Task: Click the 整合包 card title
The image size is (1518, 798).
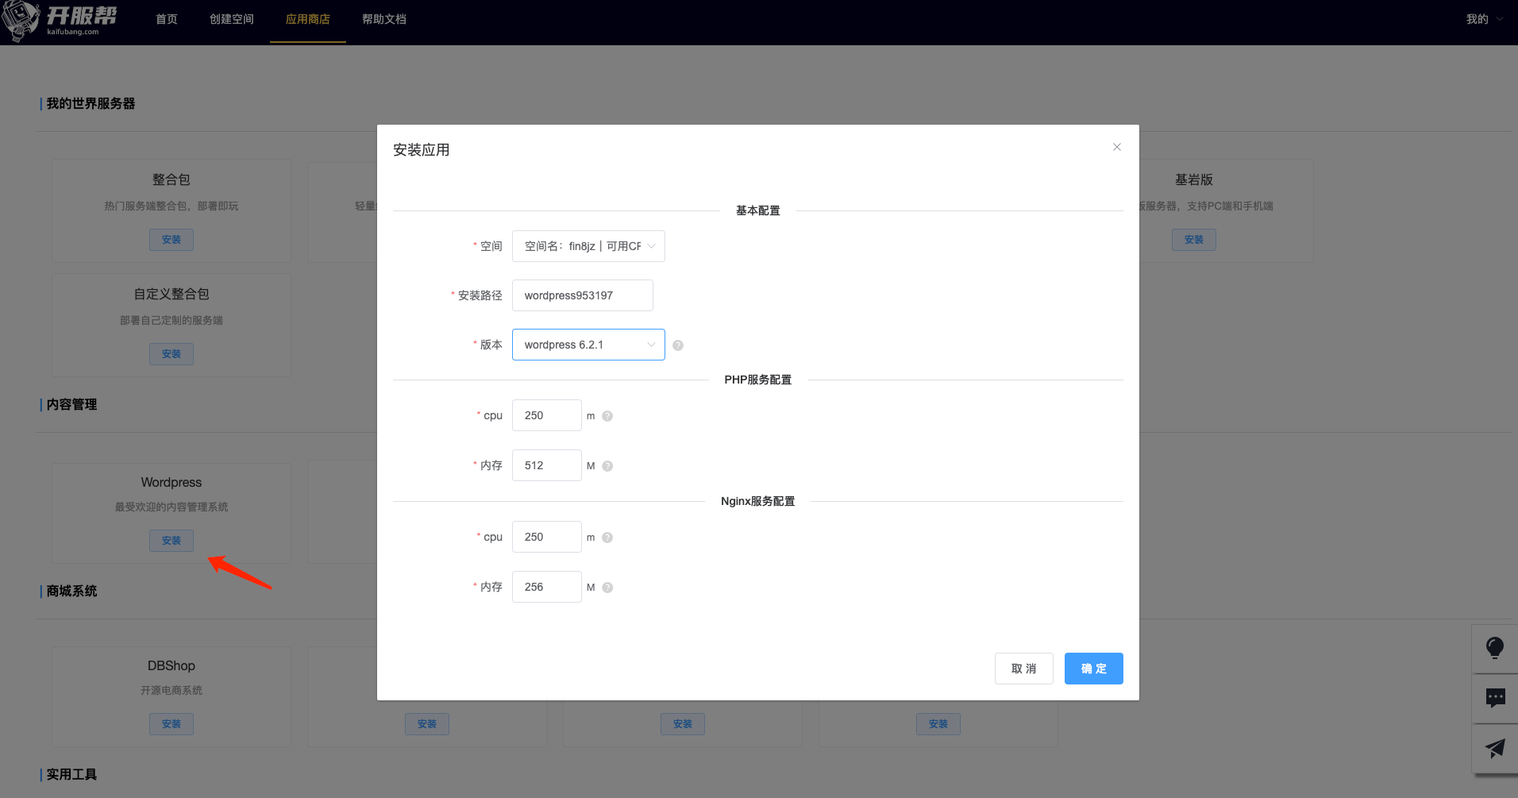Action: pyautogui.click(x=171, y=180)
